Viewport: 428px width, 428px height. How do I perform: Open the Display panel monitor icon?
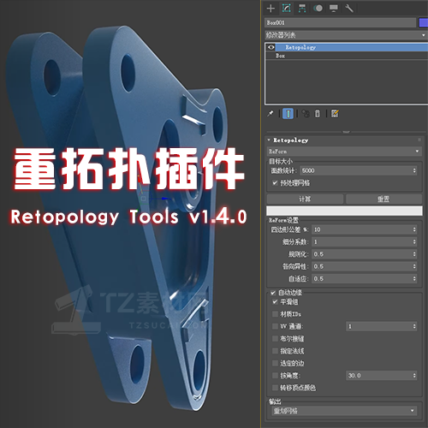(334, 9)
